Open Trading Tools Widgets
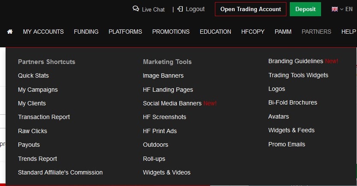Viewport: 357px width, 186px height. 298,76
